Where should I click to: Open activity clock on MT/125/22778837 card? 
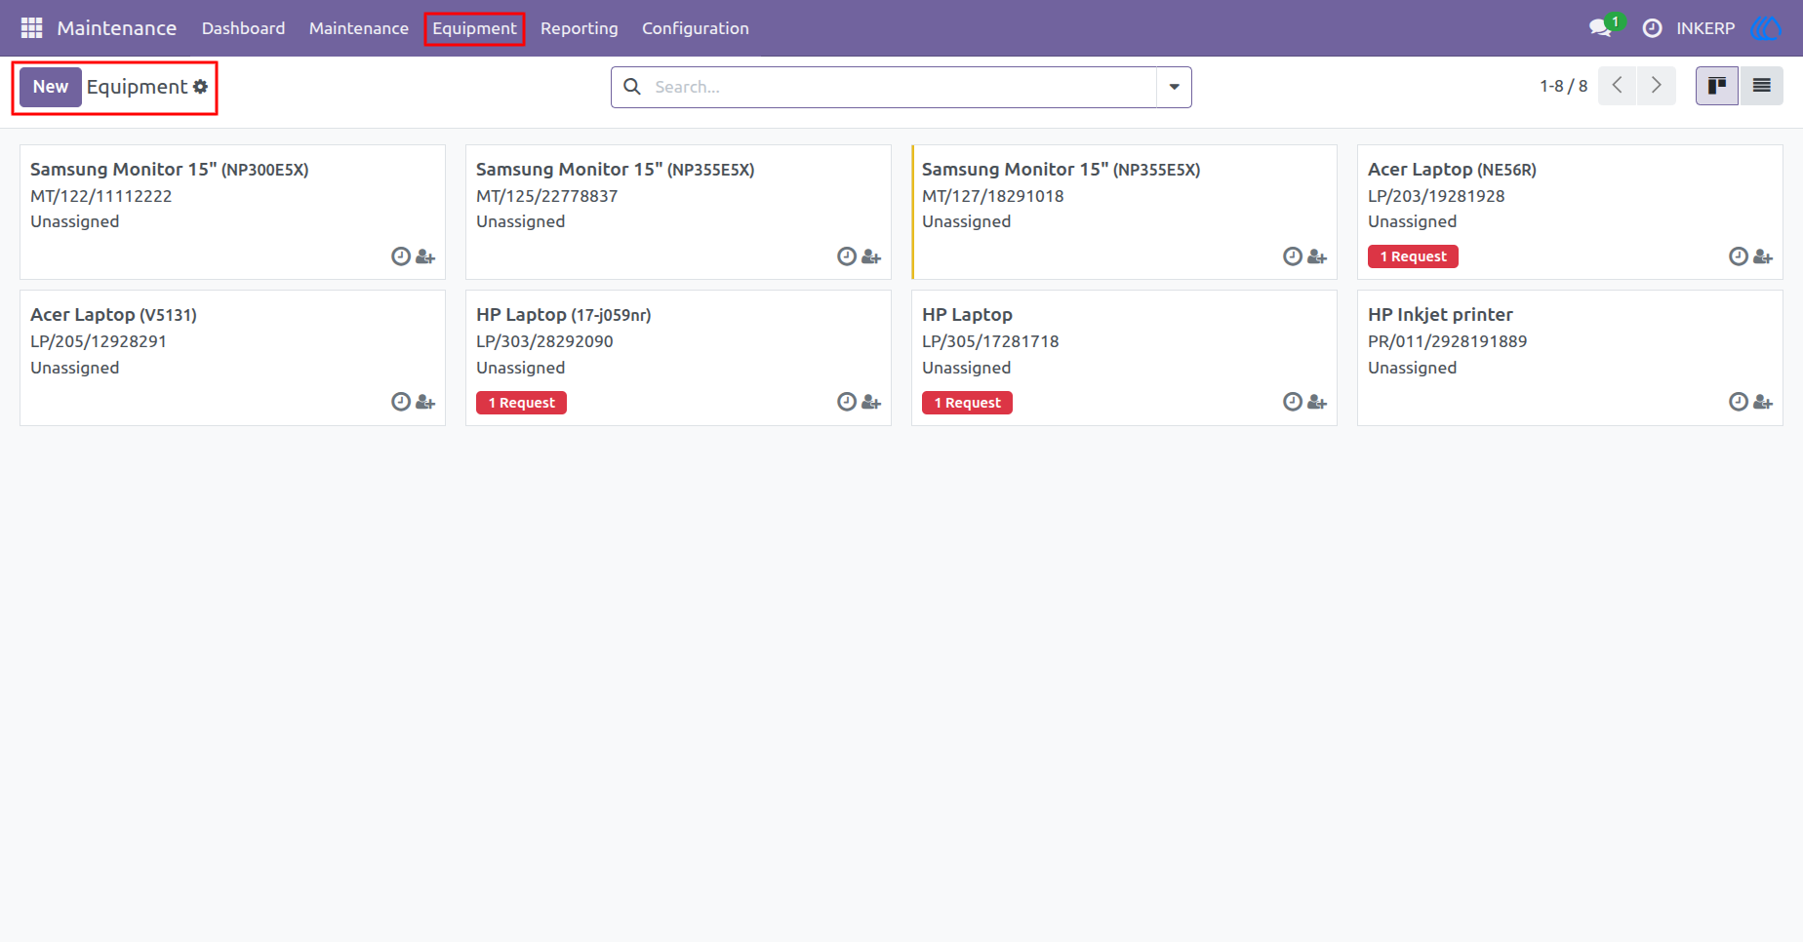847,256
